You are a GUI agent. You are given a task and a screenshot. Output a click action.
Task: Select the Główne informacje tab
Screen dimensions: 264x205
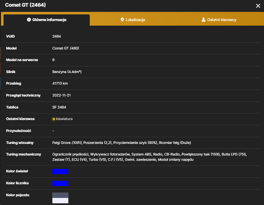click(46, 20)
